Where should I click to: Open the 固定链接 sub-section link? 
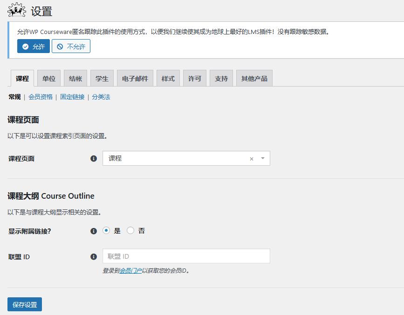pyautogui.click(x=72, y=97)
